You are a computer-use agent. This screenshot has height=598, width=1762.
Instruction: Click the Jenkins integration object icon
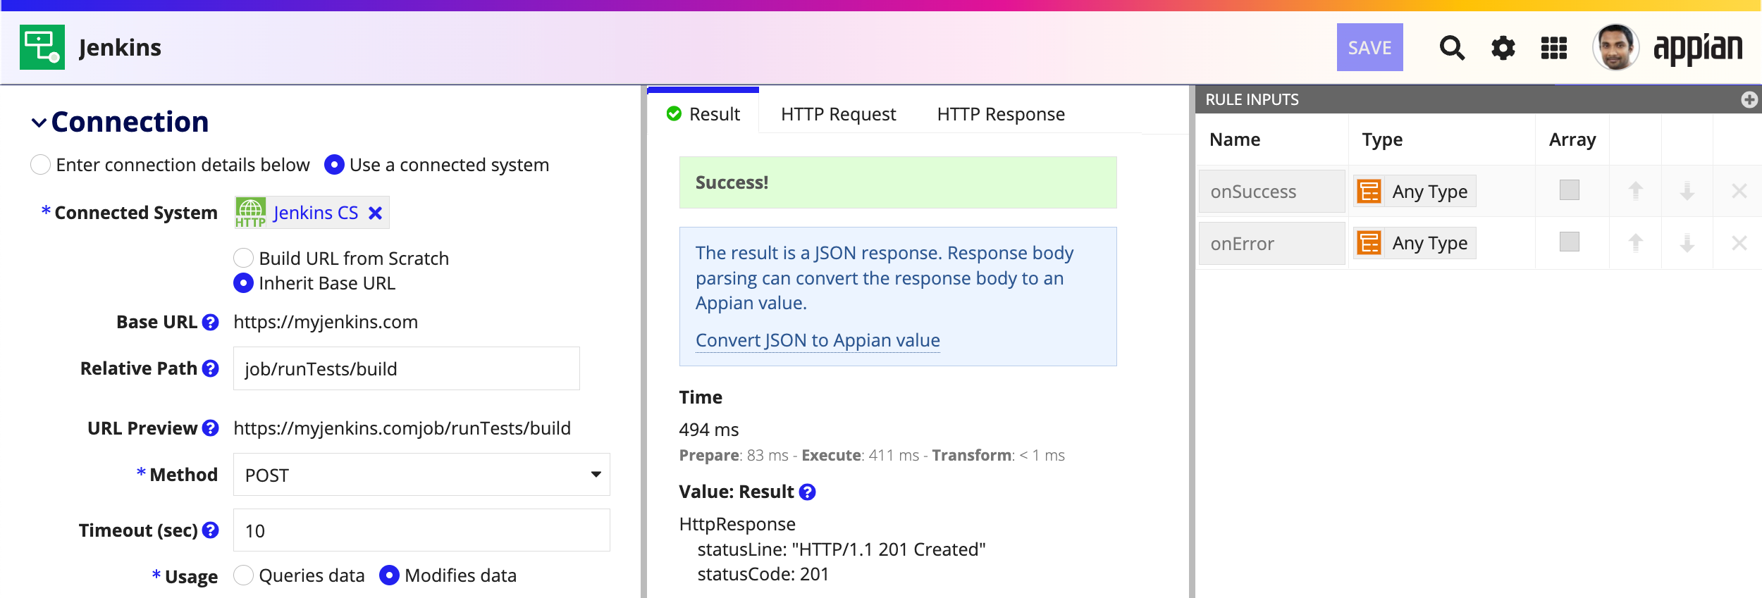pyautogui.click(x=42, y=47)
